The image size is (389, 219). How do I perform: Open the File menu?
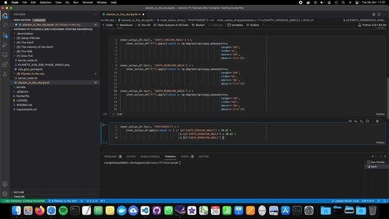click(24, 2)
